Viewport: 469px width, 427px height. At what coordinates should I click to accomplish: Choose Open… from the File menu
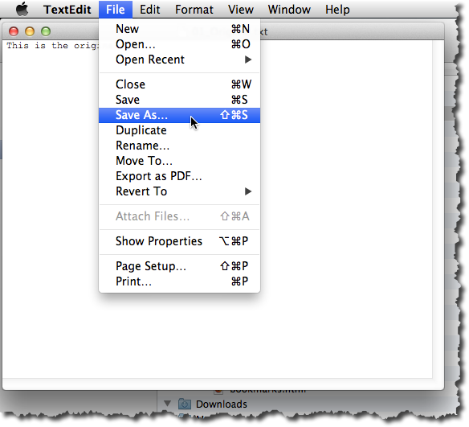[179, 44]
